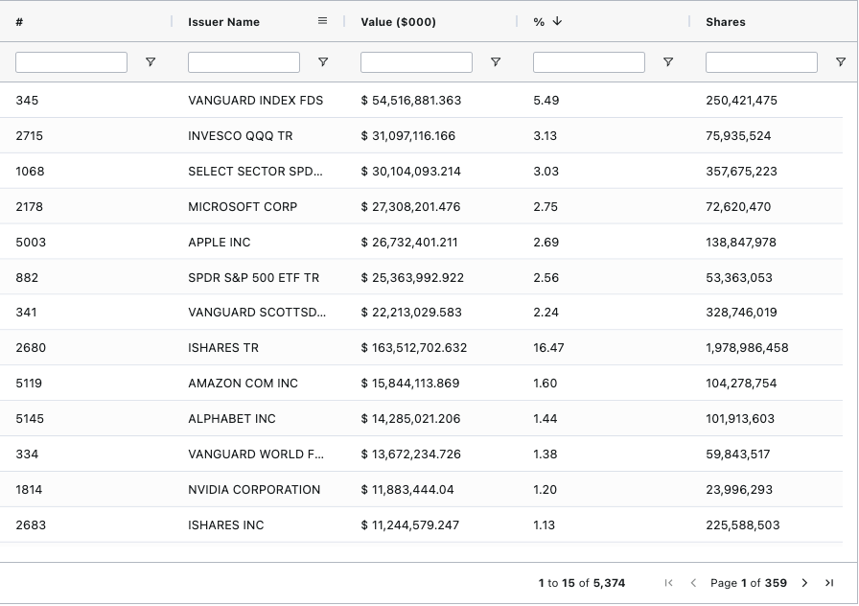Click row number 2715
Image resolution: width=859 pixels, height=606 pixels.
29,136
